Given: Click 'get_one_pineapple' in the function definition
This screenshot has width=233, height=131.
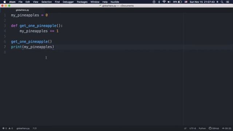Looking at the screenshot, I should point(38,26).
